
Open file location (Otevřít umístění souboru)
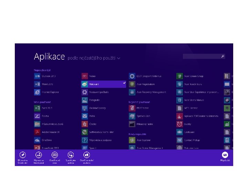click(86, 155)
